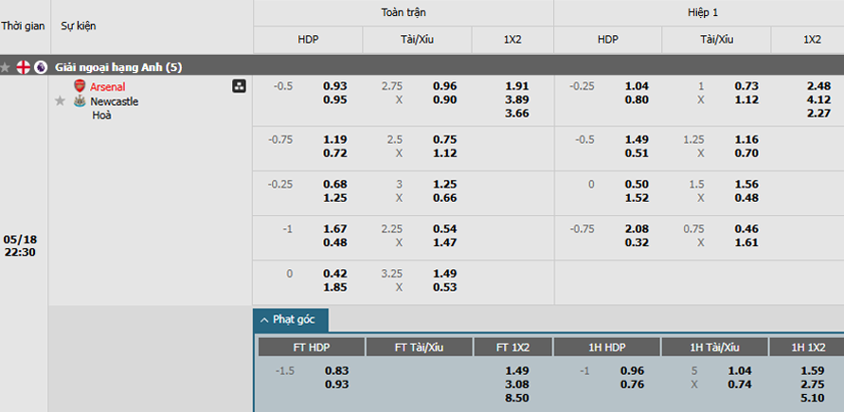The image size is (844, 412).
Task: Select corners 1H over 5 odds 1.04
Action: tap(740, 371)
